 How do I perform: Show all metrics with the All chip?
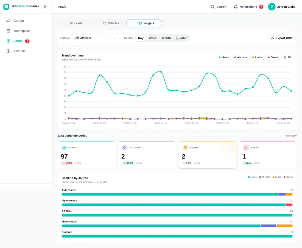[287, 57]
